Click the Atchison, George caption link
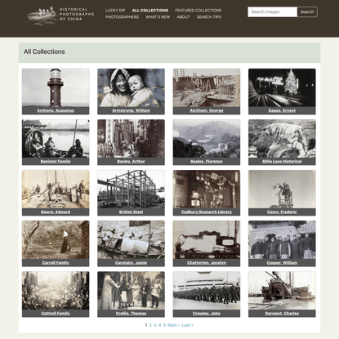The image size is (339, 339). pos(207,110)
